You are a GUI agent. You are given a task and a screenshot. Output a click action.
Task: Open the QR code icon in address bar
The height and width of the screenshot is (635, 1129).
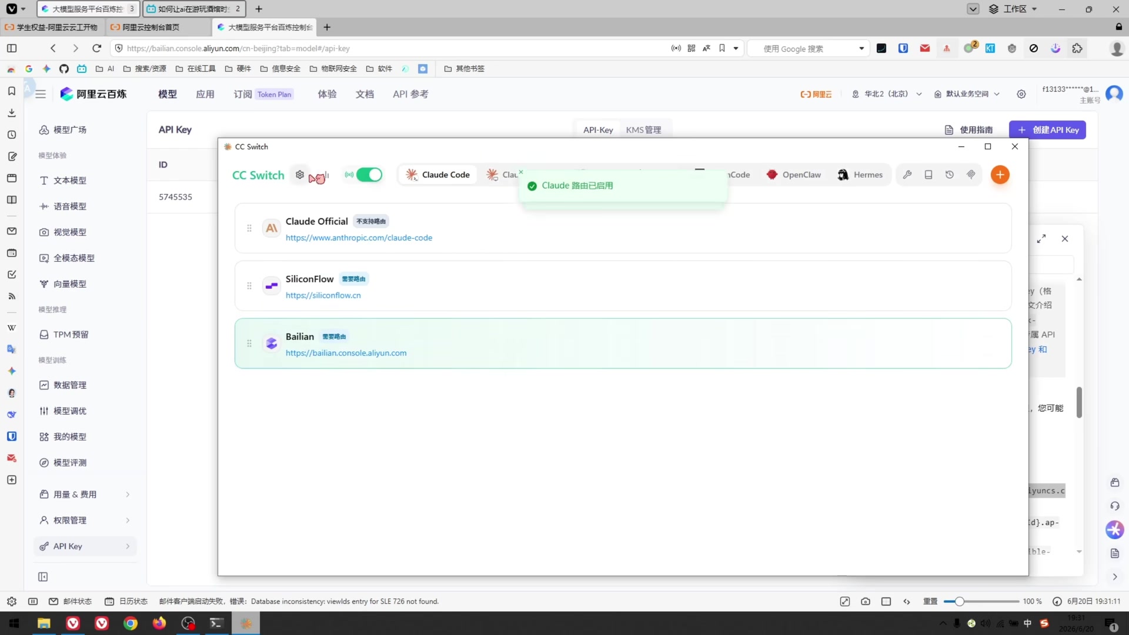(x=692, y=48)
